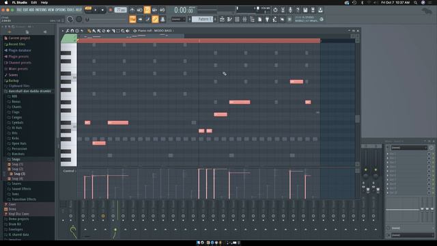Click the Playback speaker tool in piano roll

click(128, 31)
